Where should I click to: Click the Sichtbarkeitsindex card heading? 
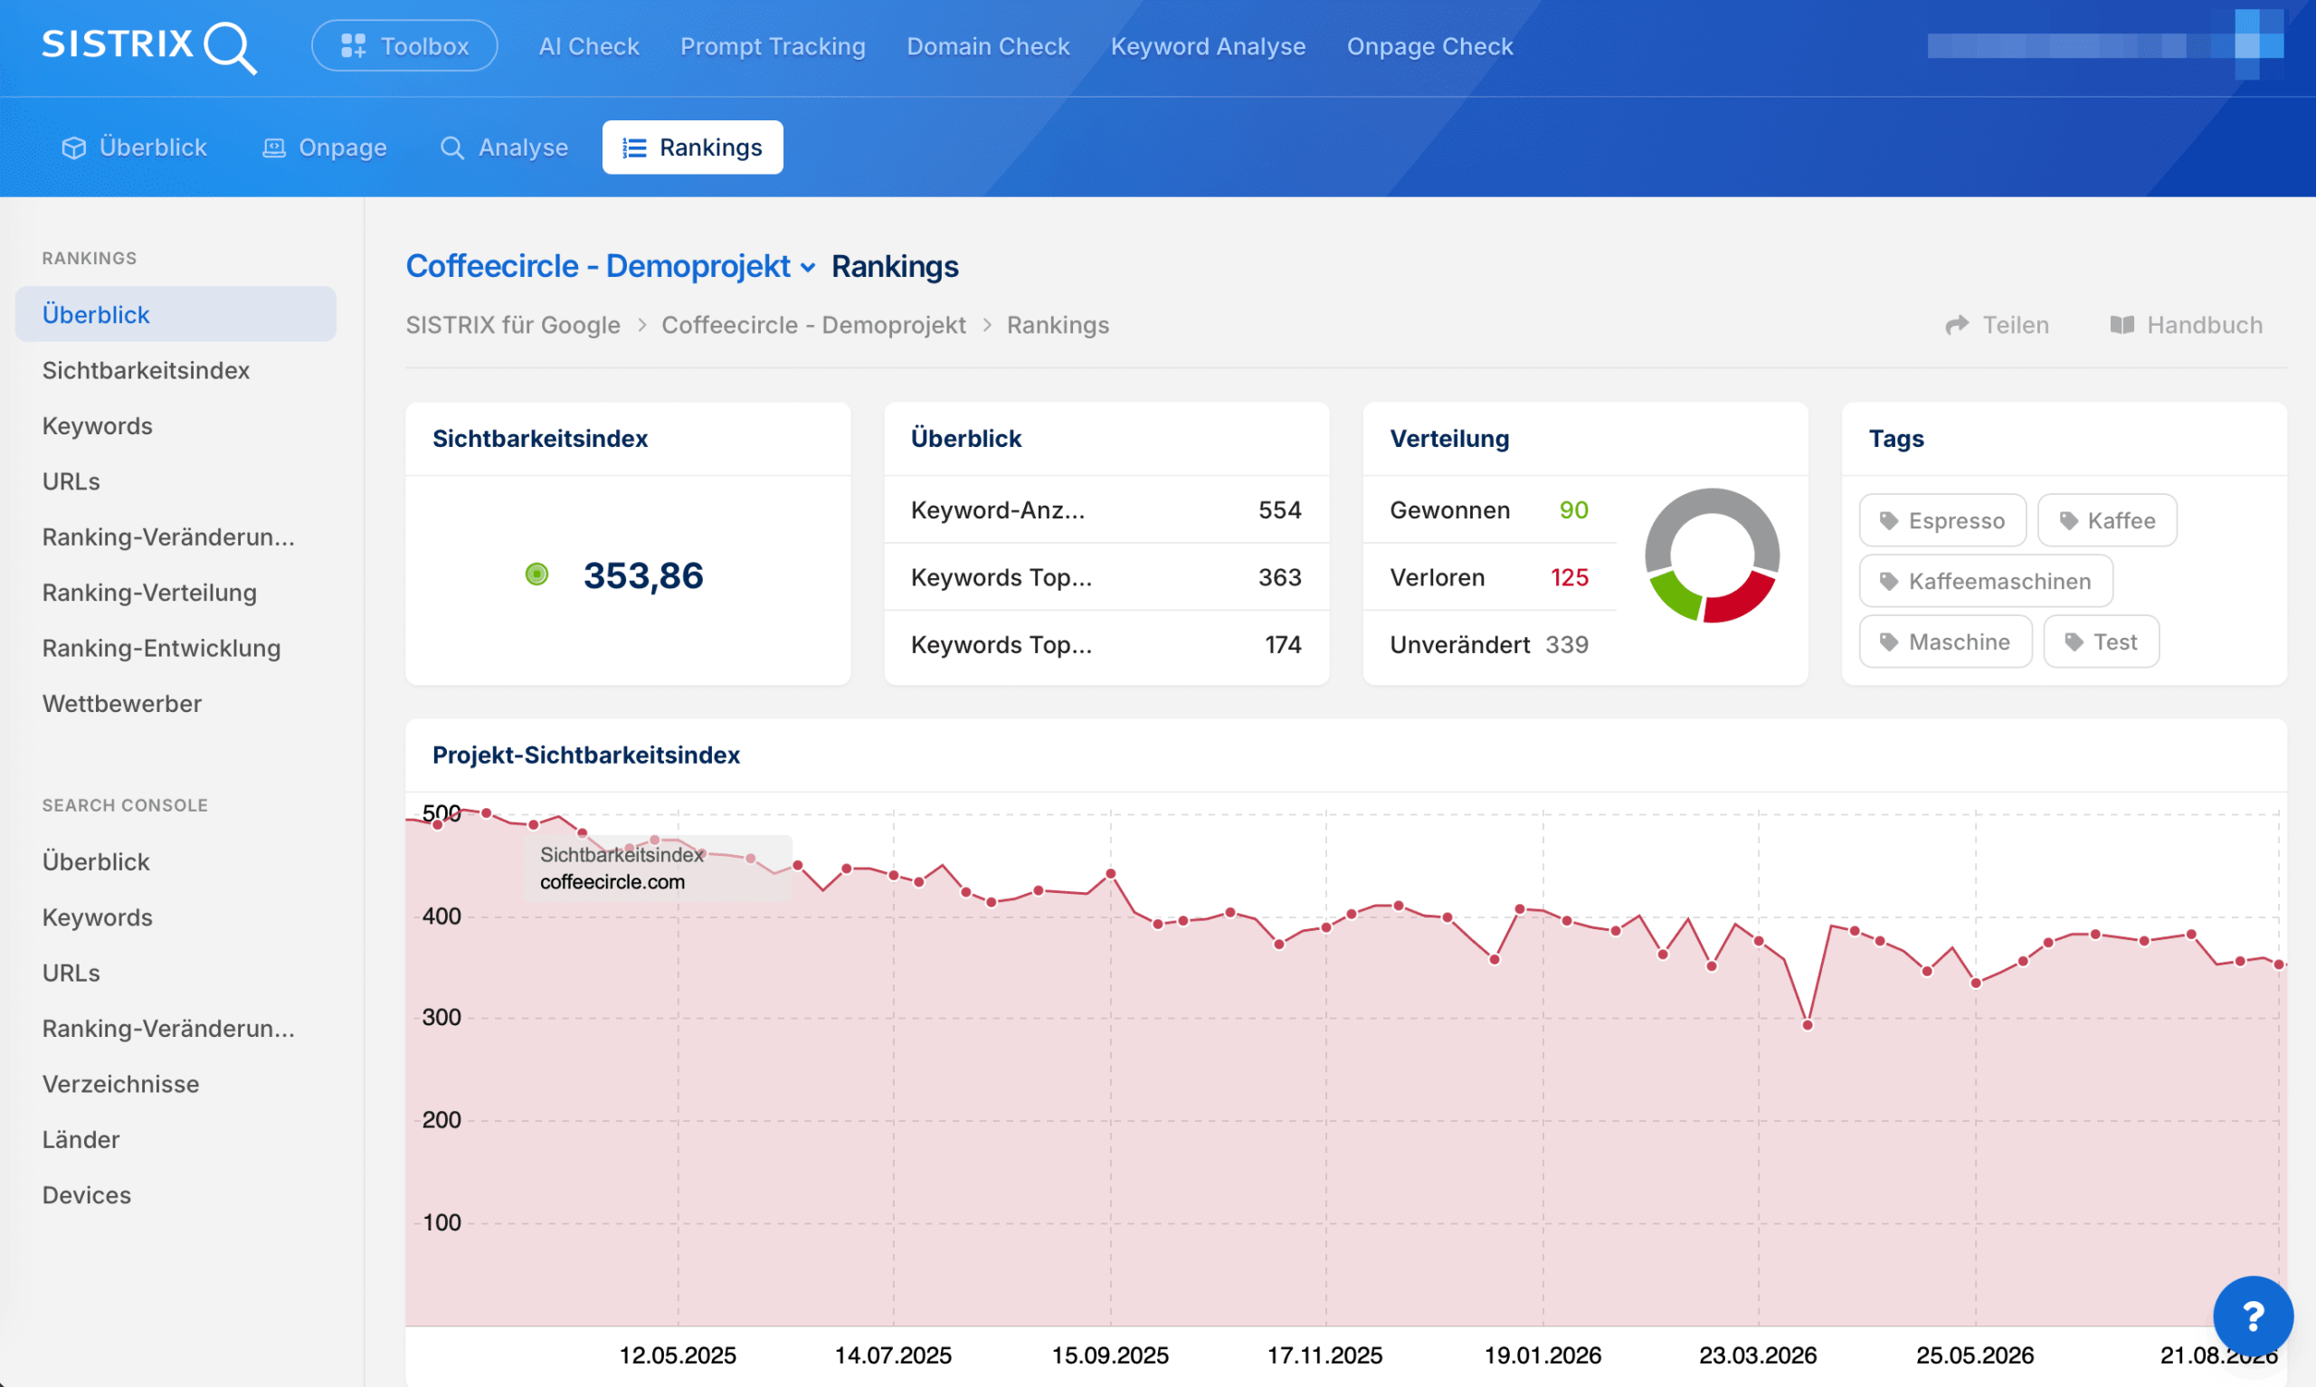pyautogui.click(x=540, y=440)
